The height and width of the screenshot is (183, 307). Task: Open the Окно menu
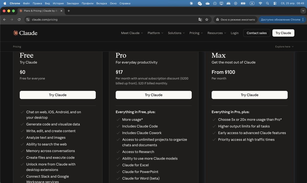point(113,3)
